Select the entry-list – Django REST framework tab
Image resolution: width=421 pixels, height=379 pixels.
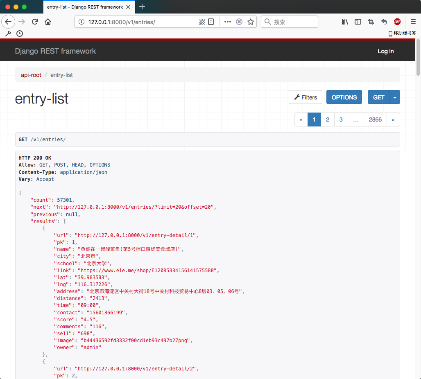85,7
